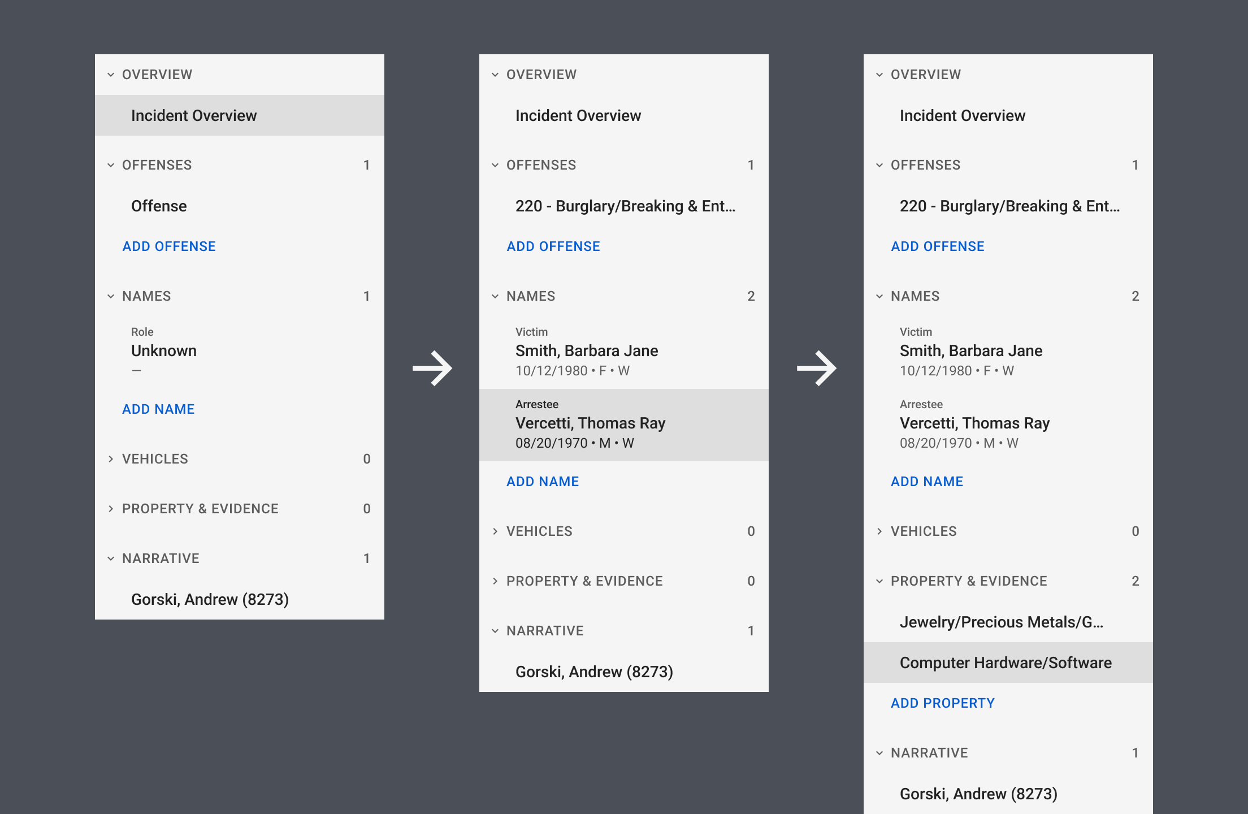Screen dimensions: 1248x814
Task: Click VEHICLES header label in right panel
Action: coord(924,531)
